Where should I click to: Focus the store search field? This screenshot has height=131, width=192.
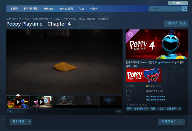[165, 9]
